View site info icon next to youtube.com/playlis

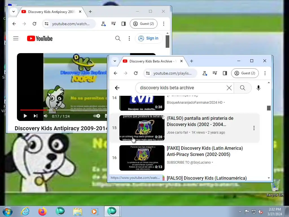(x=148, y=73)
